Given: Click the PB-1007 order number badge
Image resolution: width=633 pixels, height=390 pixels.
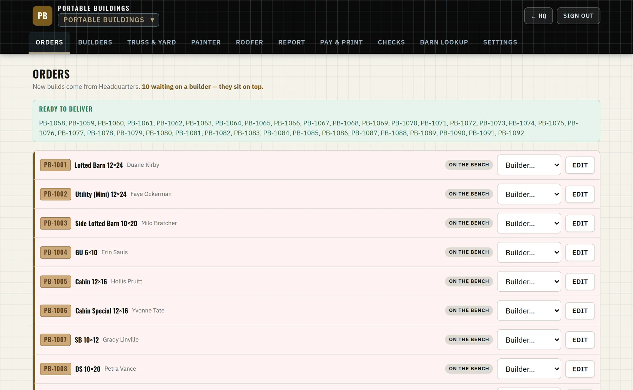Looking at the screenshot, I should point(55,340).
